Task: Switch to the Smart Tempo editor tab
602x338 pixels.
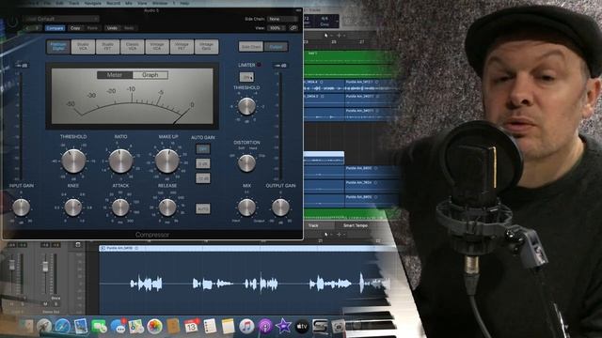Action: 356,225
